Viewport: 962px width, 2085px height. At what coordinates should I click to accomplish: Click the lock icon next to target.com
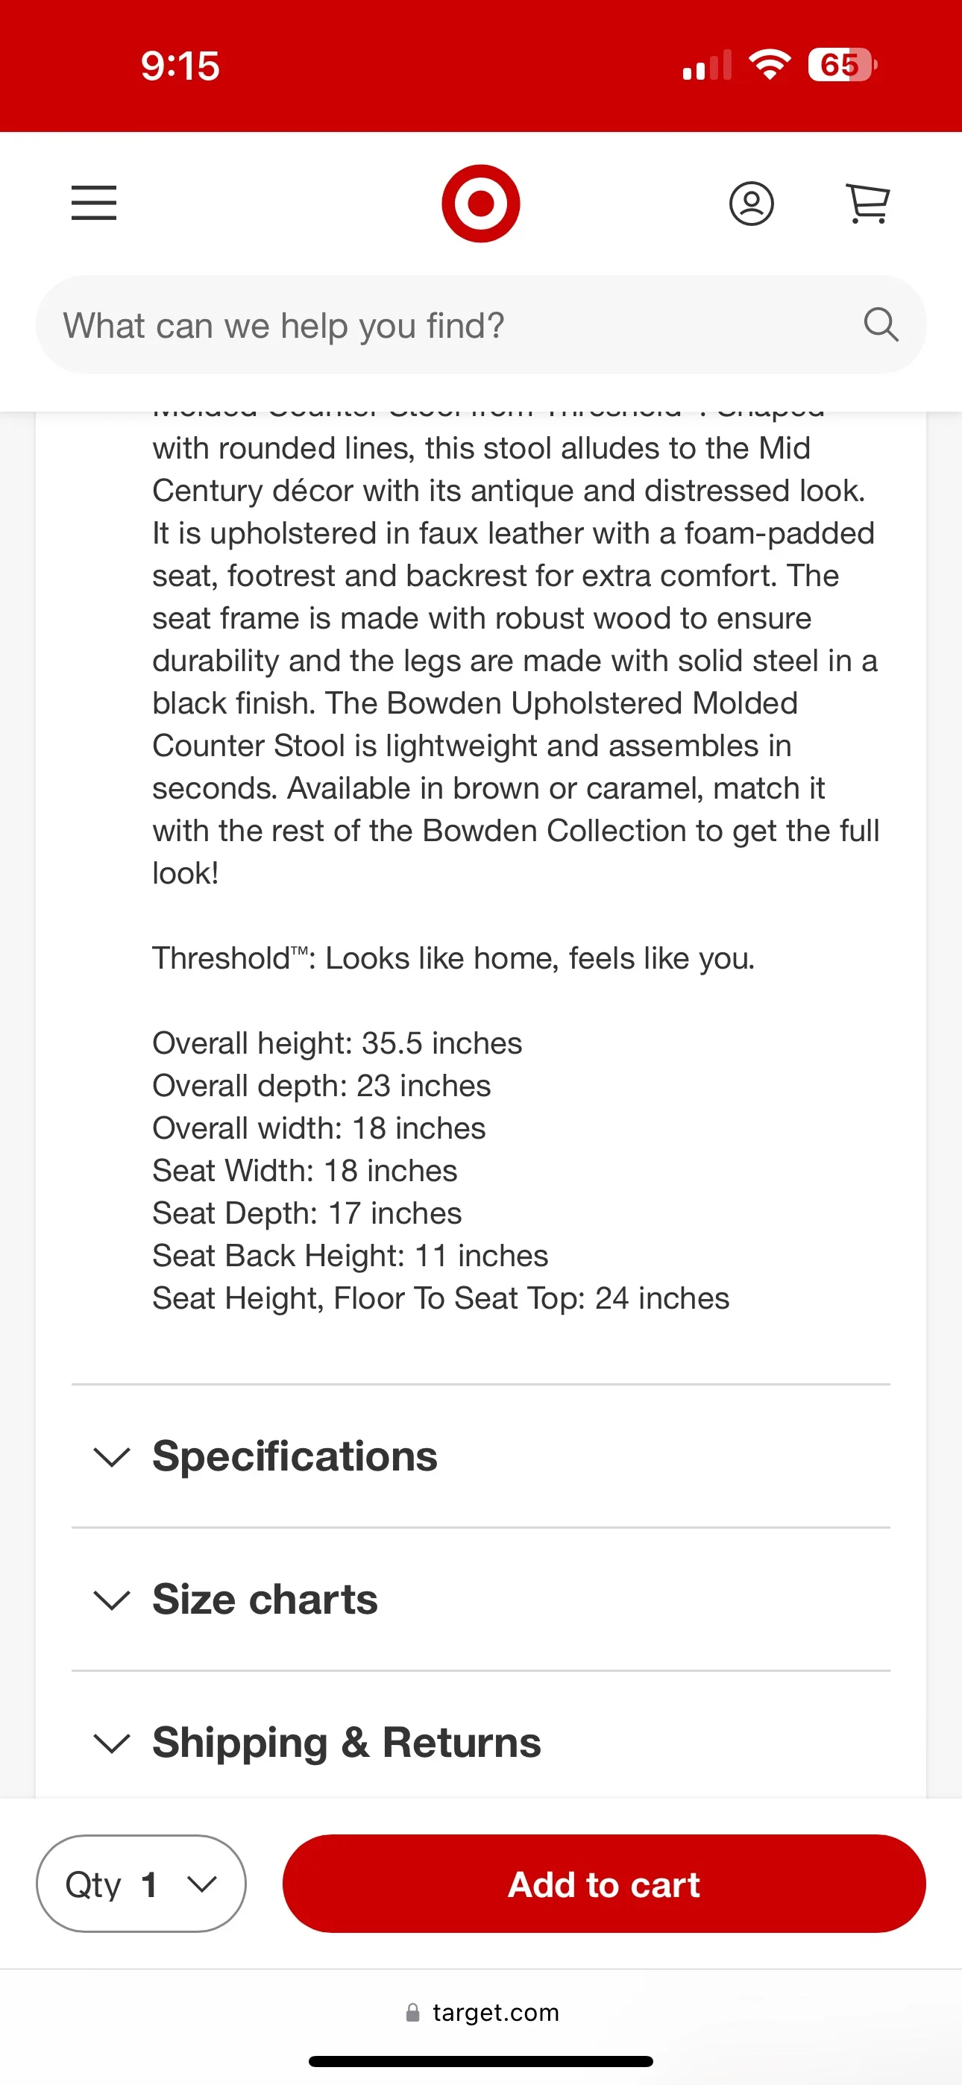pos(413,2012)
